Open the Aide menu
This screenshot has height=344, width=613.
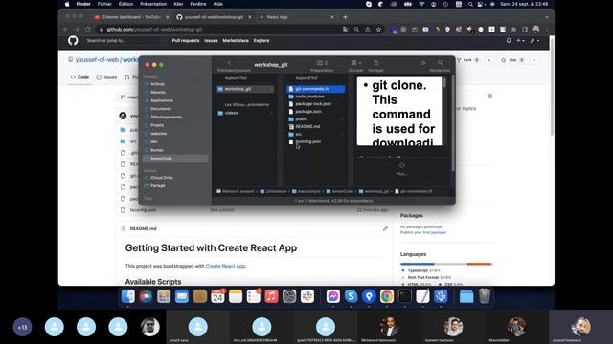217,4
